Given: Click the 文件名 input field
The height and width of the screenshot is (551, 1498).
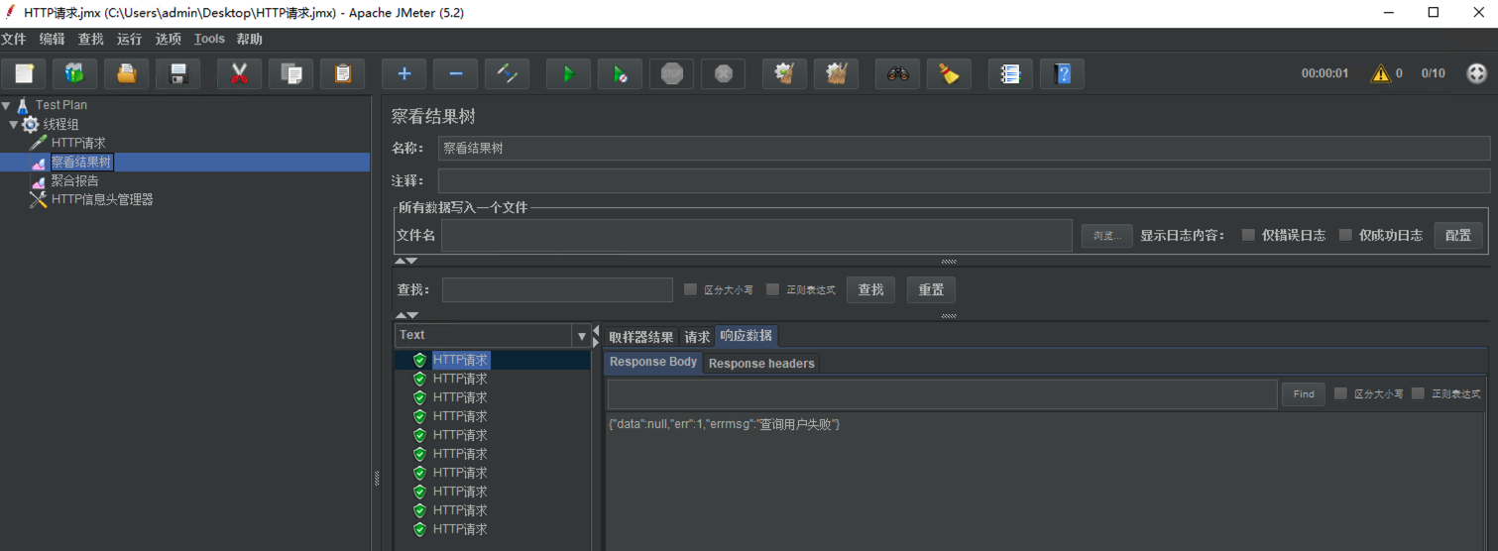Looking at the screenshot, I should point(756,236).
